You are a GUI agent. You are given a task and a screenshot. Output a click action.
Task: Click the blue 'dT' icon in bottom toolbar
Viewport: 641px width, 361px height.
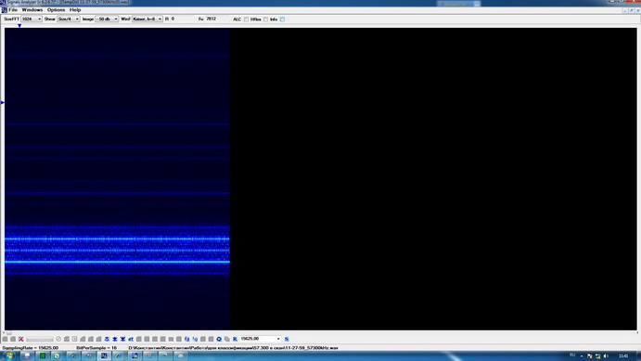tap(131, 339)
